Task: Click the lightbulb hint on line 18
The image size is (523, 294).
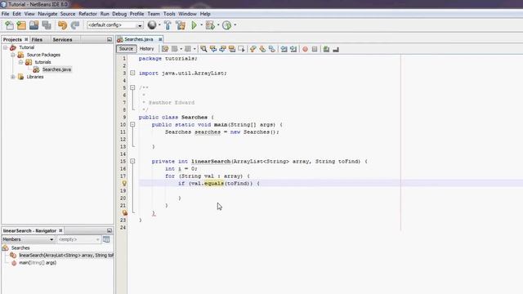Action: tap(124, 183)
